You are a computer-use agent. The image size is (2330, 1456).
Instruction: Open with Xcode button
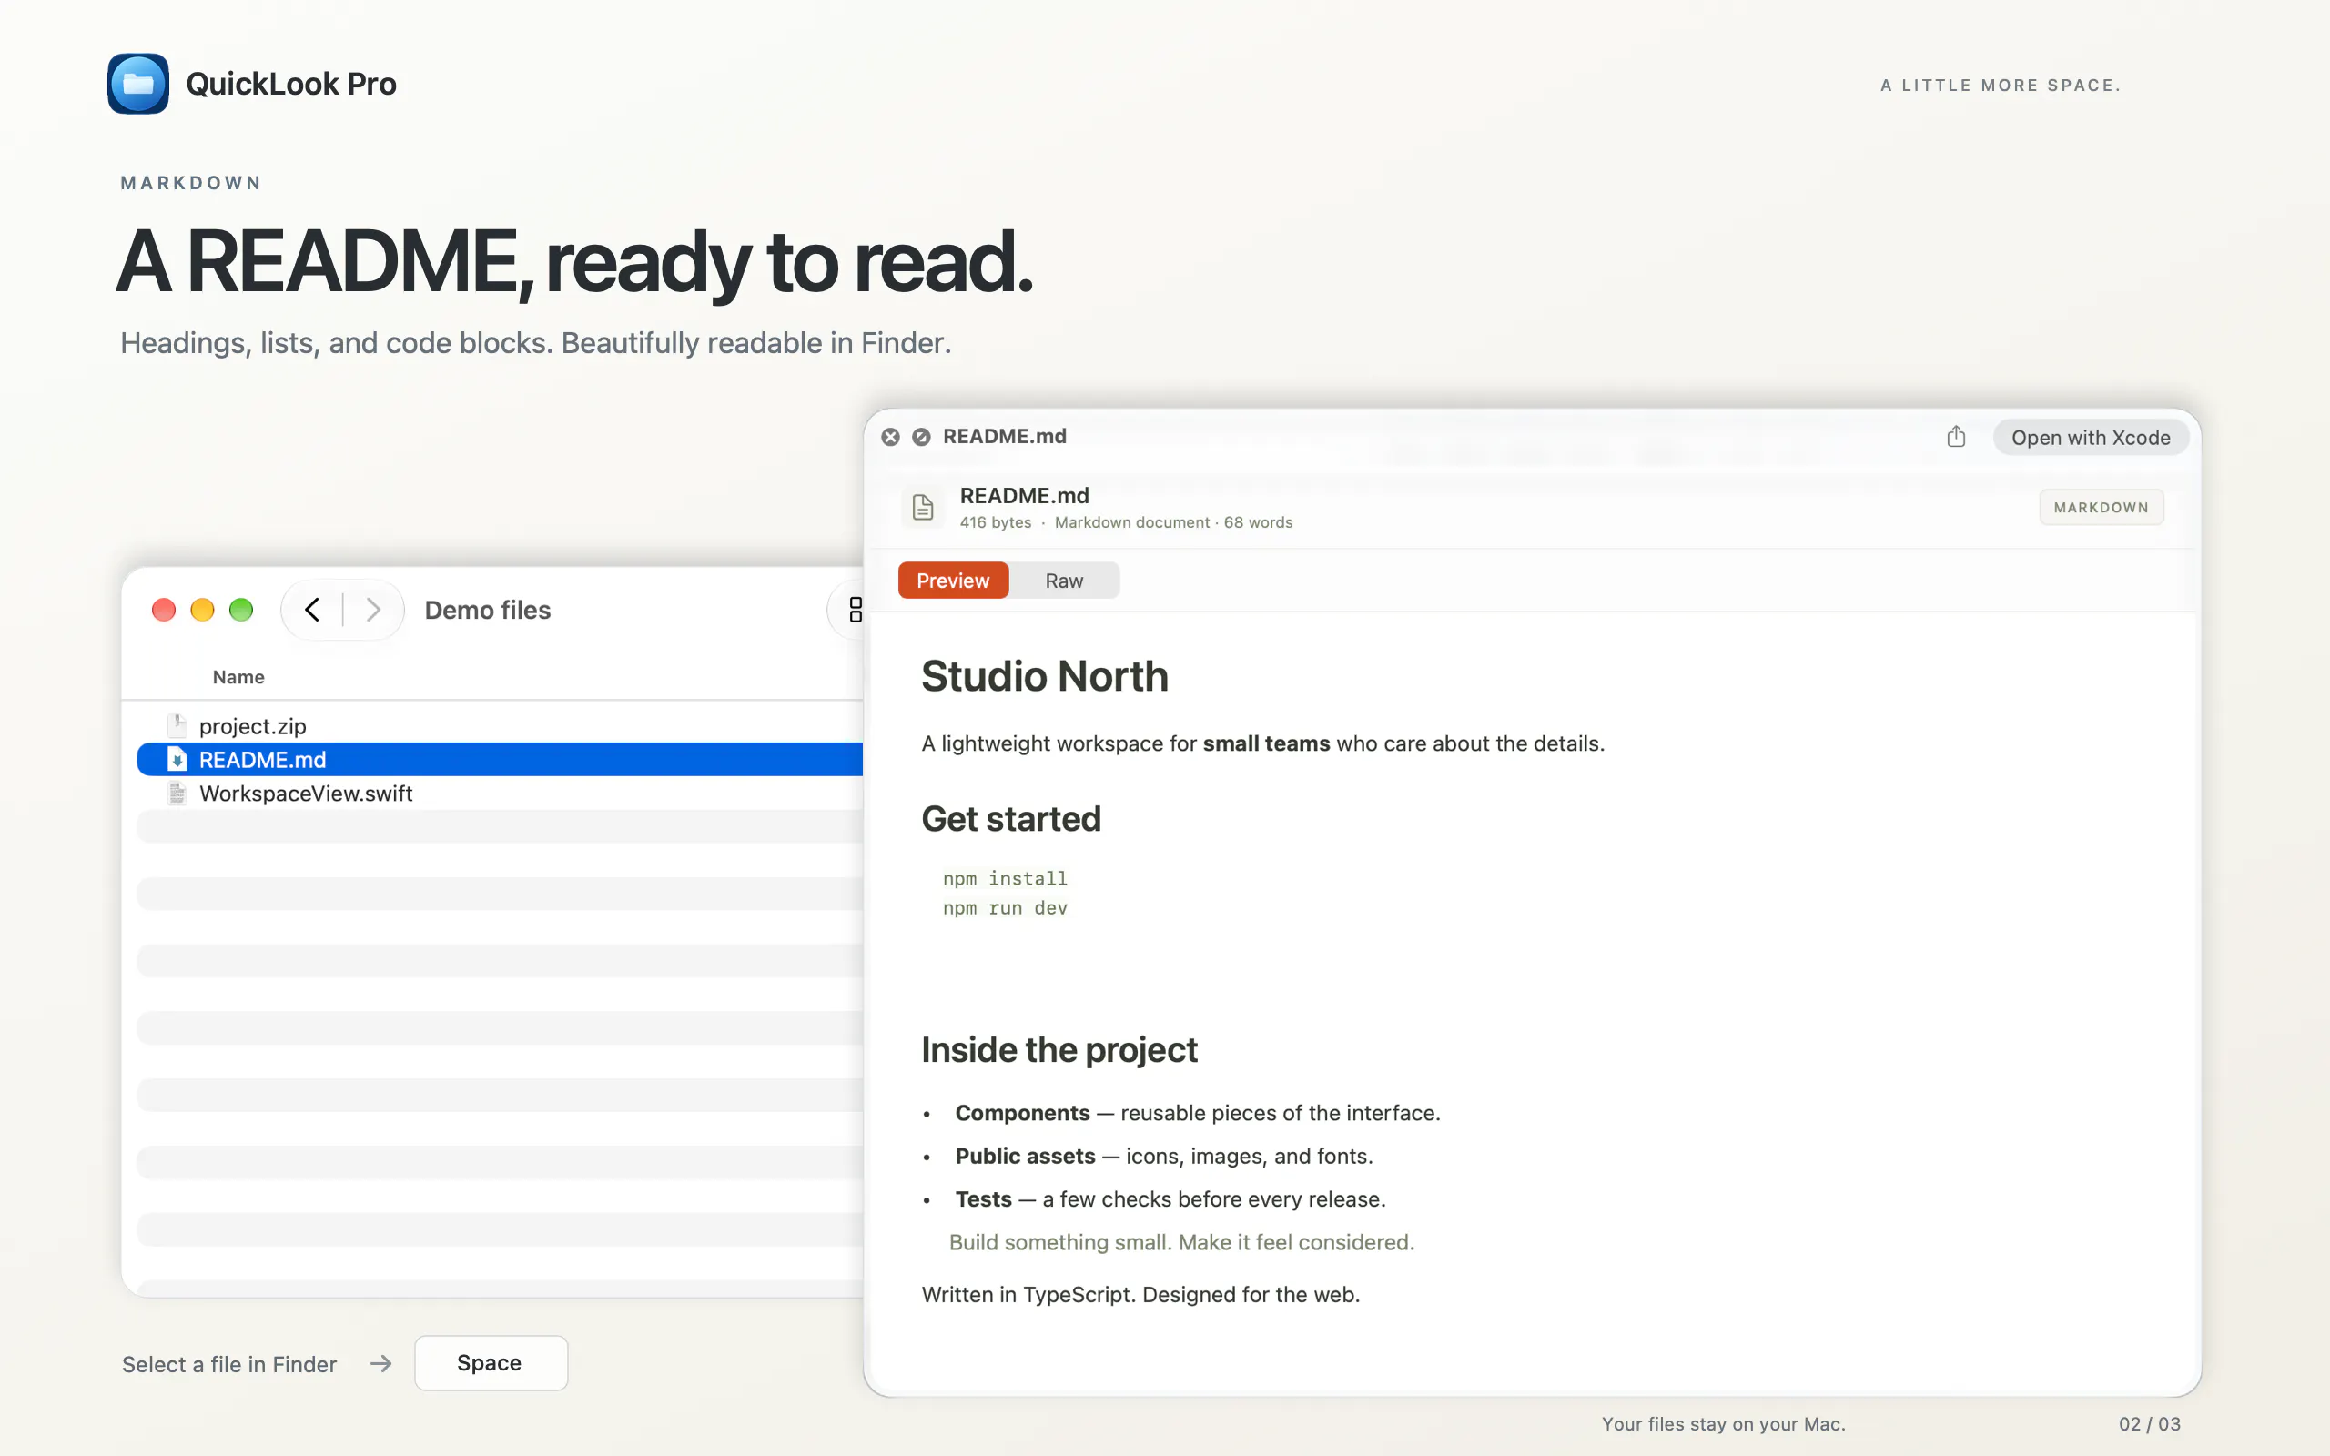(x=2091, y=437)
